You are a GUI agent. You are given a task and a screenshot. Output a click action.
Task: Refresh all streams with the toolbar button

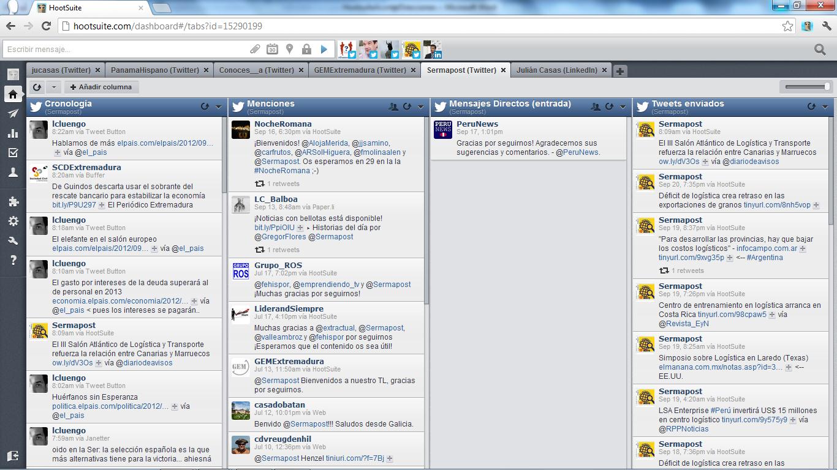37,88
